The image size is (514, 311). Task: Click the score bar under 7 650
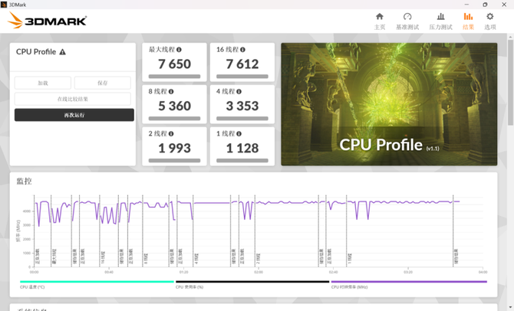click(174, 77)
